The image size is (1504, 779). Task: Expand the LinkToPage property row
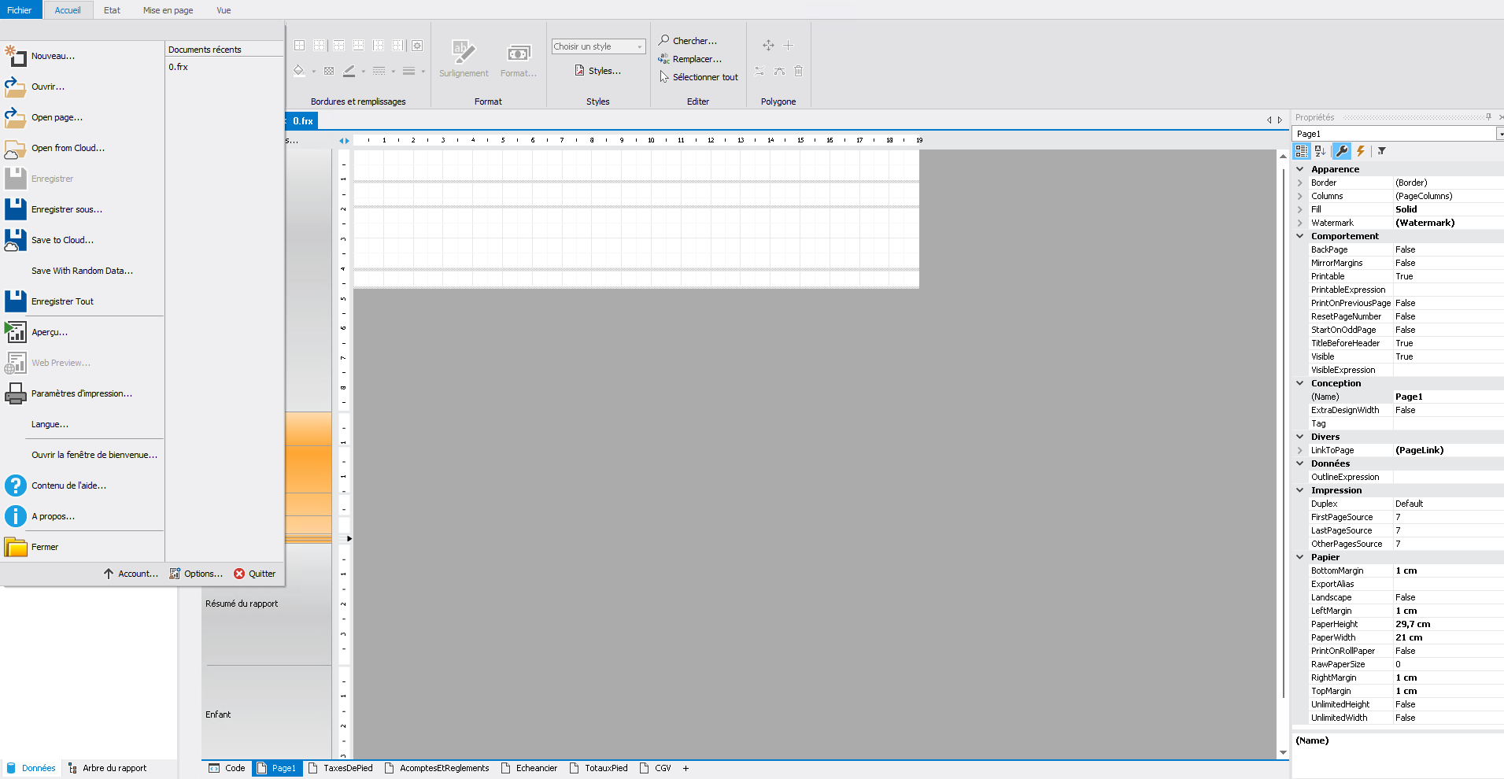pyautogui.click(x=1300, y=450)
